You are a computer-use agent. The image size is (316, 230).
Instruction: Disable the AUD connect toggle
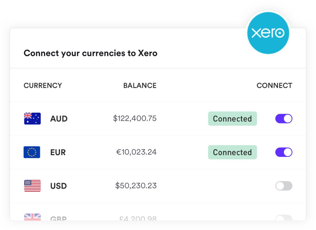pyautogui.click(x=284, y=119)
